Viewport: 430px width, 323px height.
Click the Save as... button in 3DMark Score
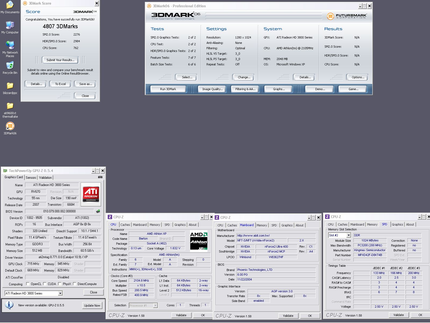(85, 84)
